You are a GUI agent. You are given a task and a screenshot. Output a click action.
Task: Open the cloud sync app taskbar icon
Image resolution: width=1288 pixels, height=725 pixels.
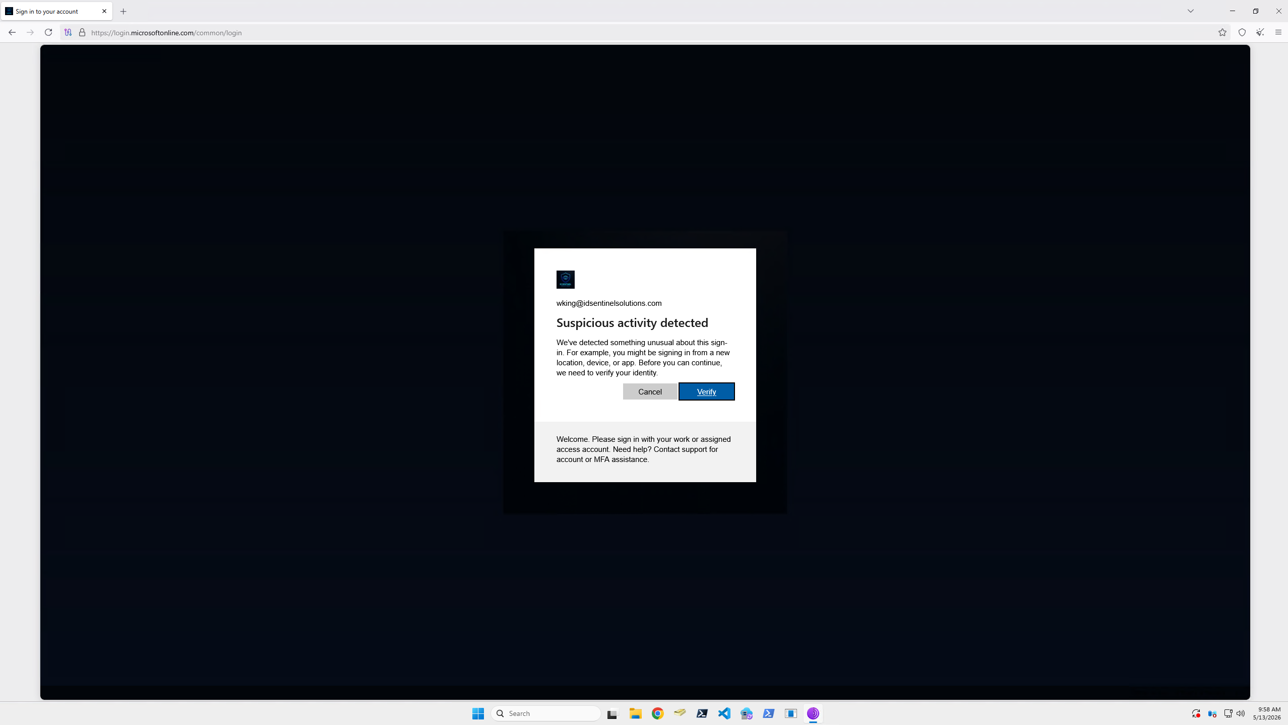(746, 713)
